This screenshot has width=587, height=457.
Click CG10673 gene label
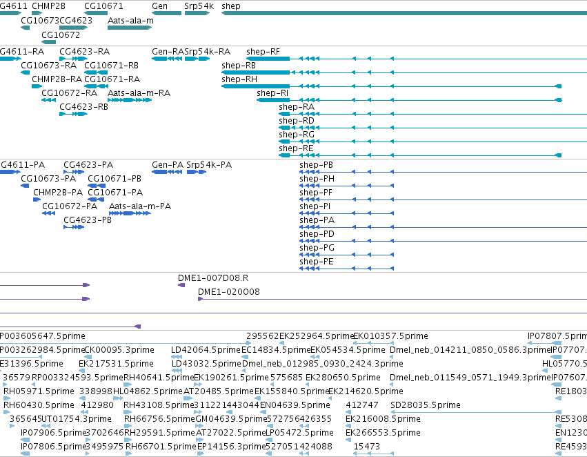(x=40, y=20)
